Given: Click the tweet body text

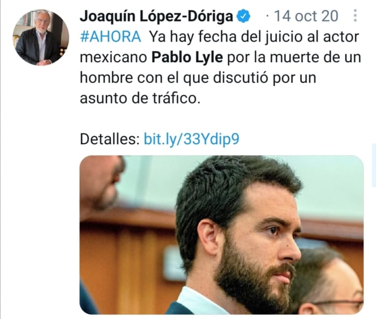Looking at the screenshot, I should pos(220,67).
